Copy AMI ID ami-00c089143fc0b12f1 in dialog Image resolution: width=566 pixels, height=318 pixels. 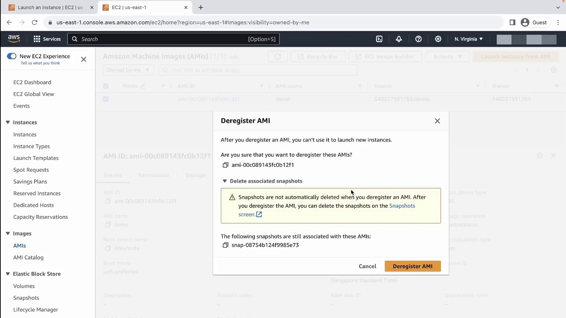click(x=226, y=165)
